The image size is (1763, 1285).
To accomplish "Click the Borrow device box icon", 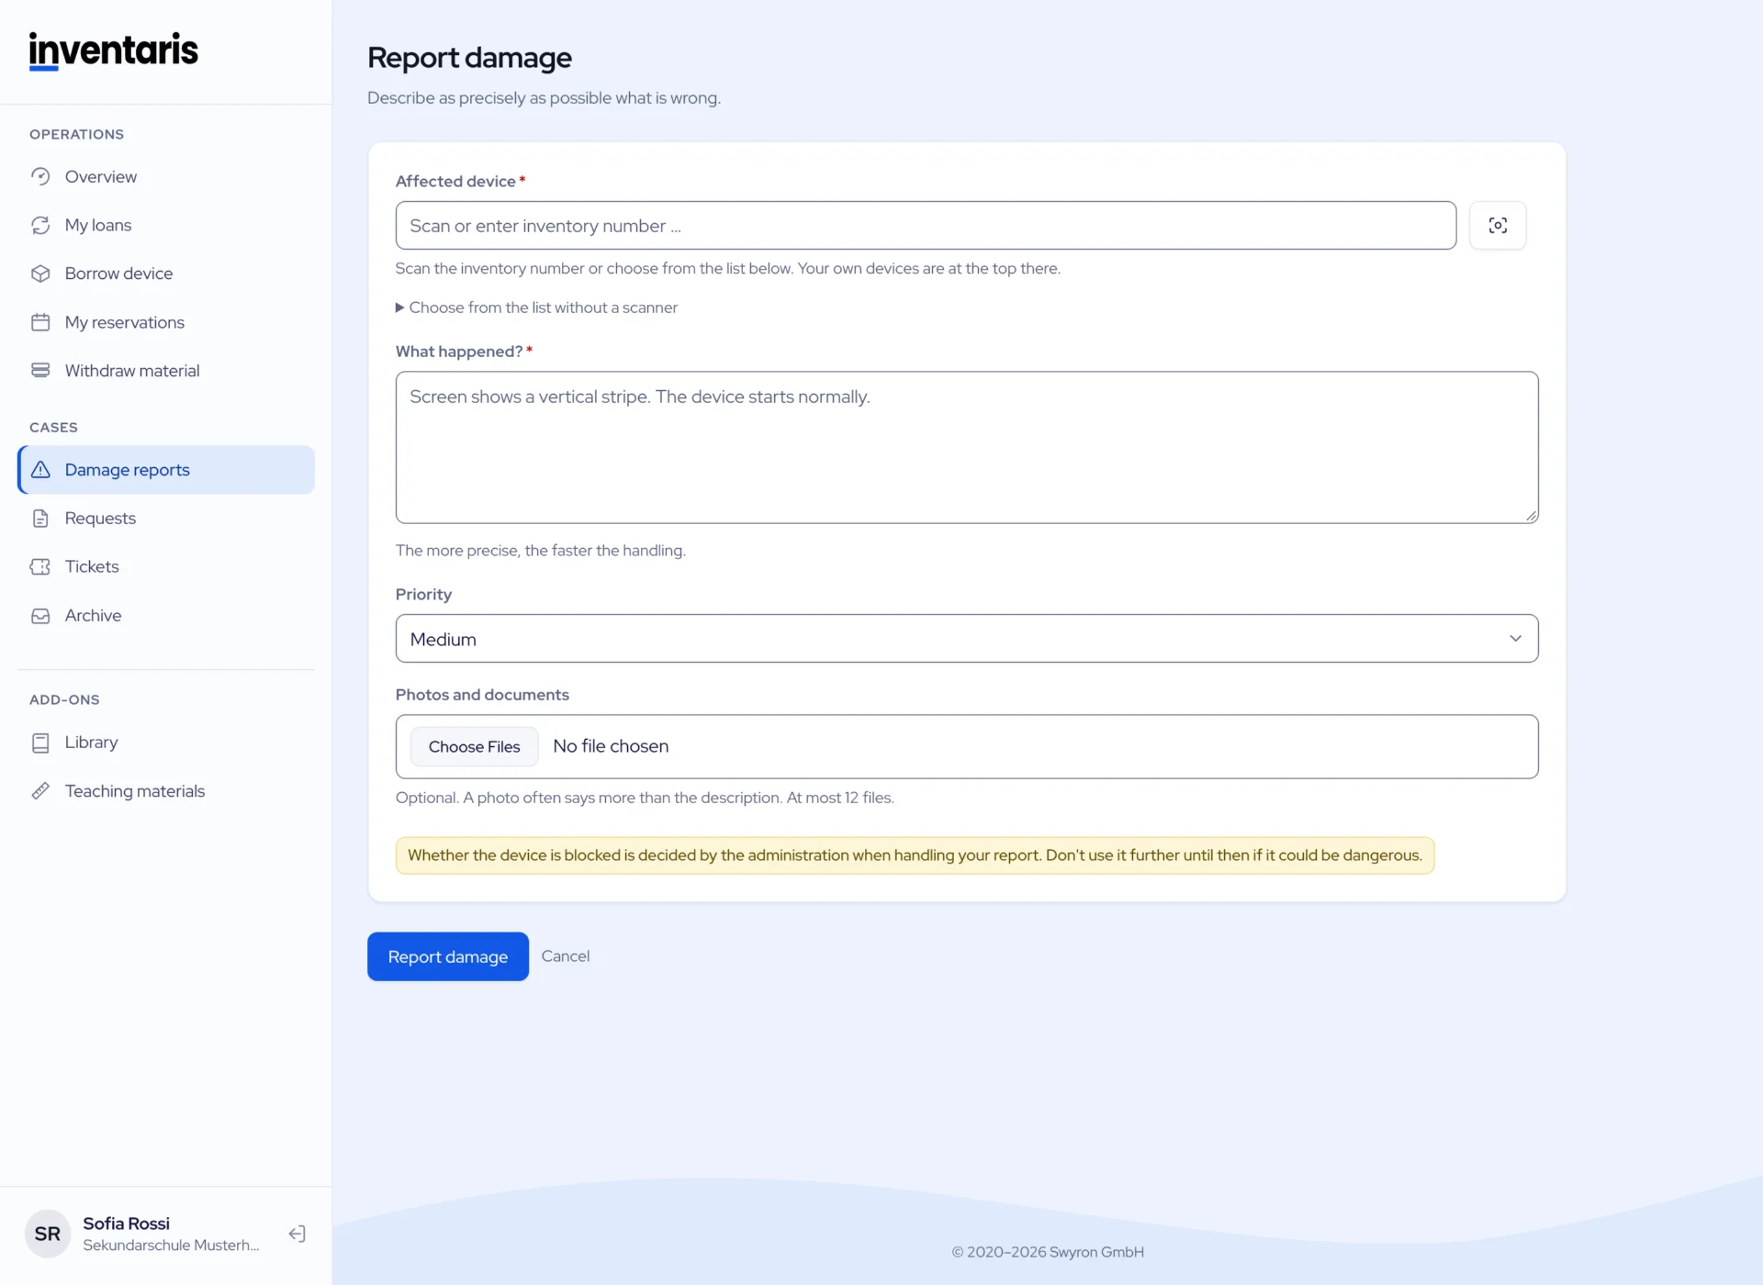I will tap(40, 274).
